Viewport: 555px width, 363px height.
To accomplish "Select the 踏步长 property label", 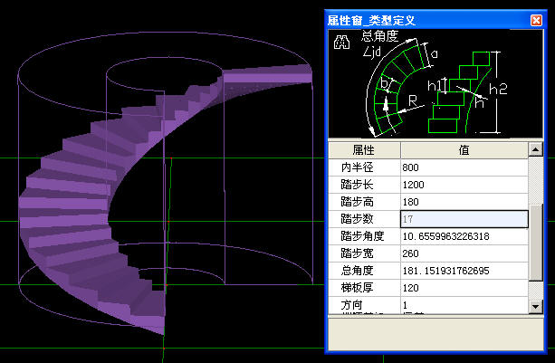I will tap(358, 185).
